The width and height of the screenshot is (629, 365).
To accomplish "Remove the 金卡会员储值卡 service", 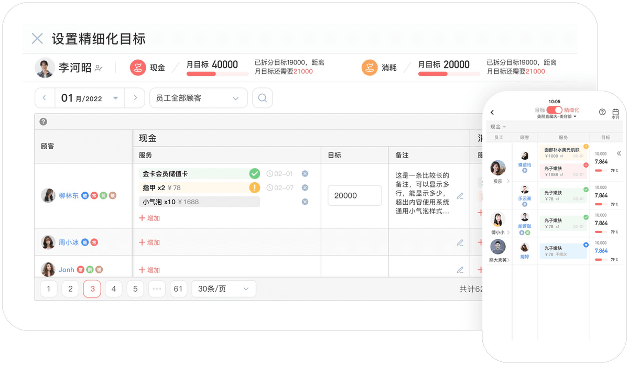I will coord(305,174).
